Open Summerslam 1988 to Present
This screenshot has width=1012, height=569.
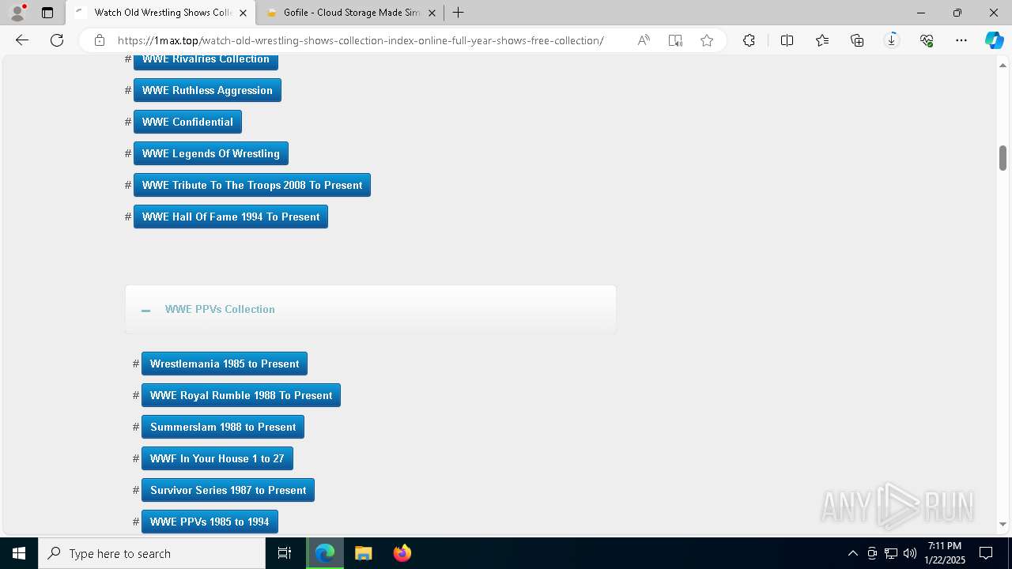point(223,427)
